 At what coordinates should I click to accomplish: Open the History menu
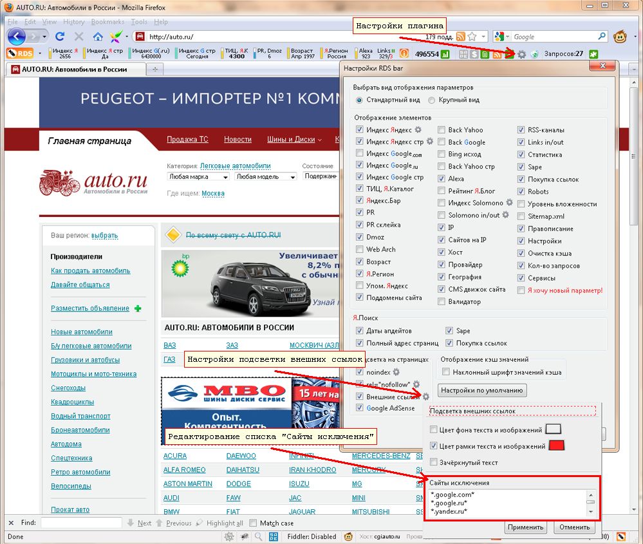coord(74,22)
